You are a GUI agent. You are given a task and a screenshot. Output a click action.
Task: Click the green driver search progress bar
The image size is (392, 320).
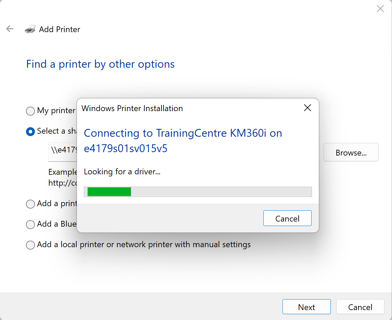pyautogui.click(x=198, y=192)
